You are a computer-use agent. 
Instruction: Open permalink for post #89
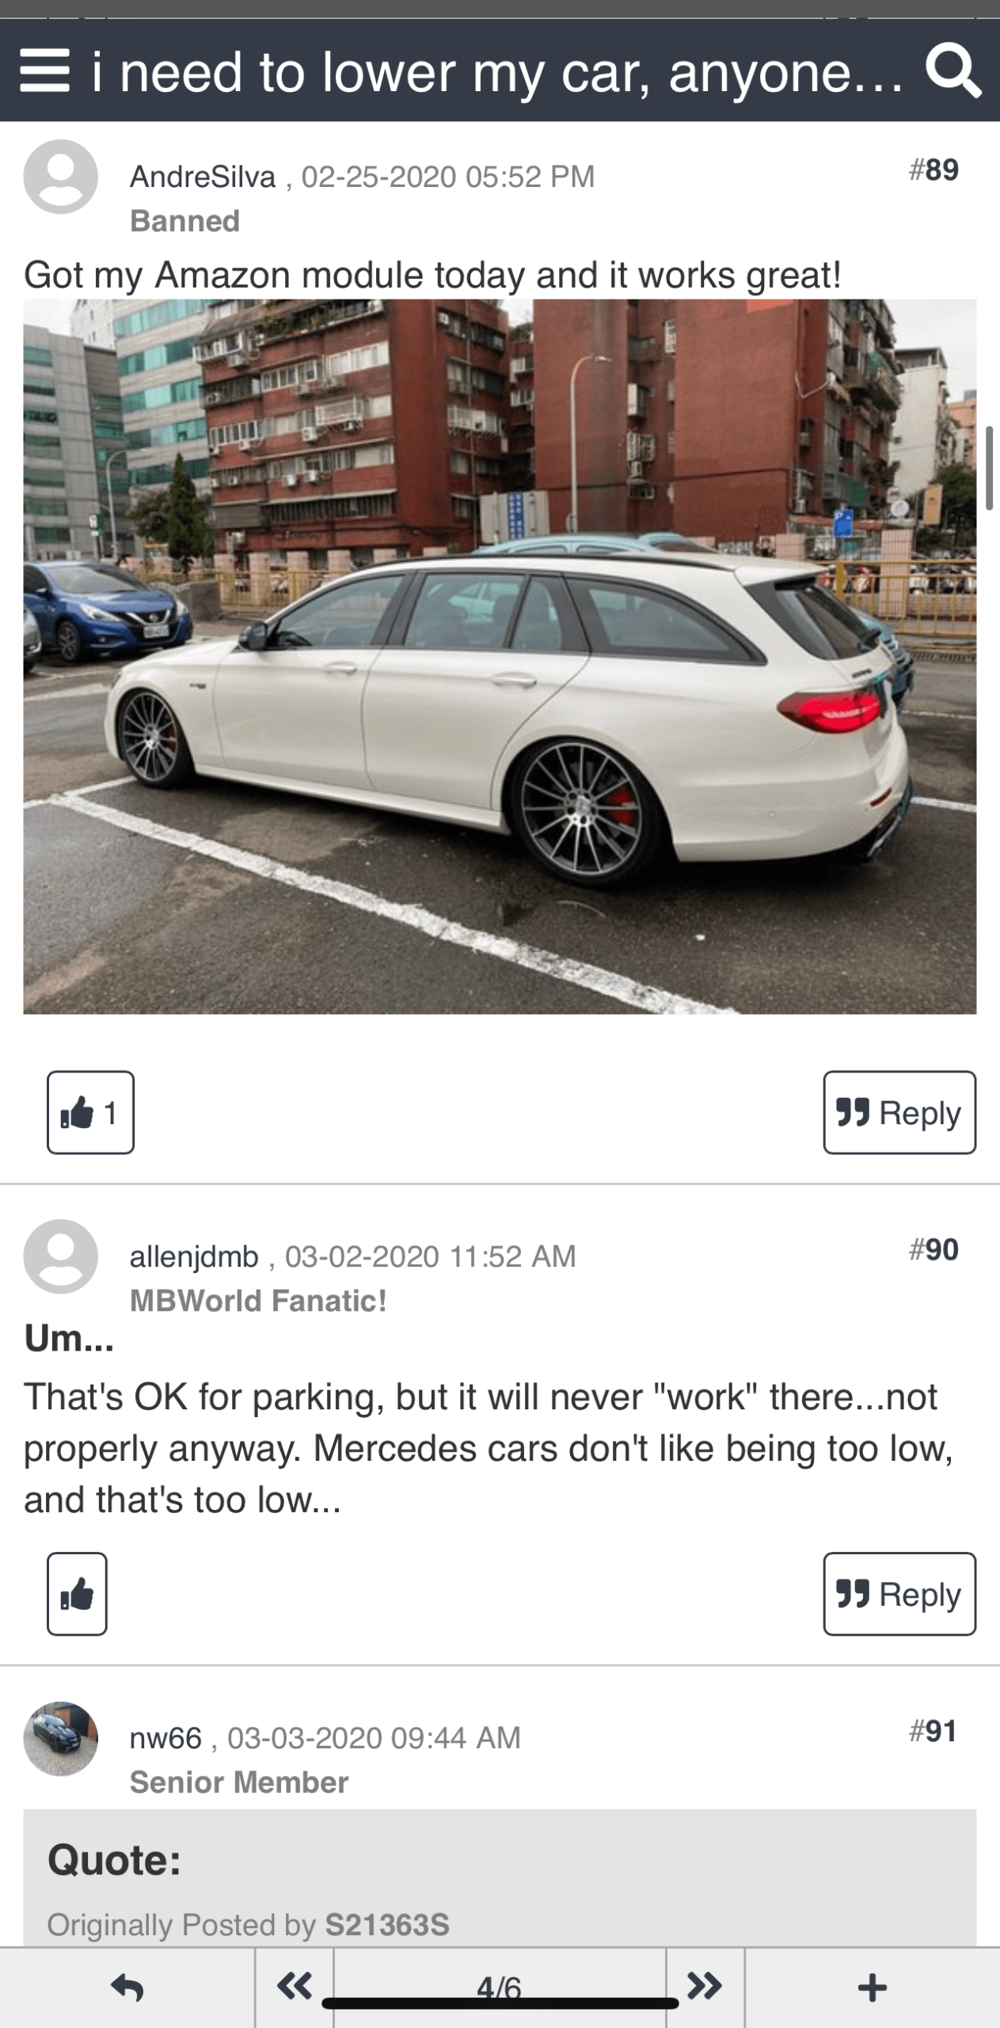(933, 170)
